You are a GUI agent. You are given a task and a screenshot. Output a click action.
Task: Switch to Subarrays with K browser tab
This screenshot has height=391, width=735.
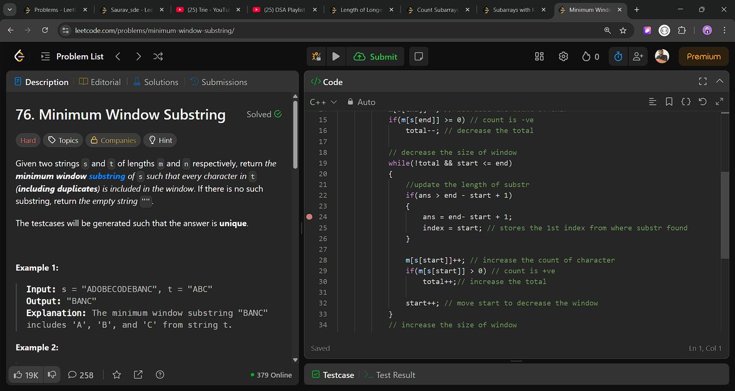[515, 10]
